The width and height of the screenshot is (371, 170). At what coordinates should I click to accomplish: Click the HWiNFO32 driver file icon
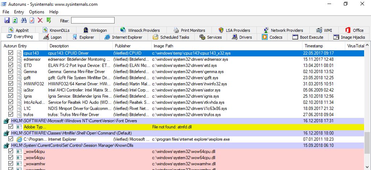coord(19,84)
